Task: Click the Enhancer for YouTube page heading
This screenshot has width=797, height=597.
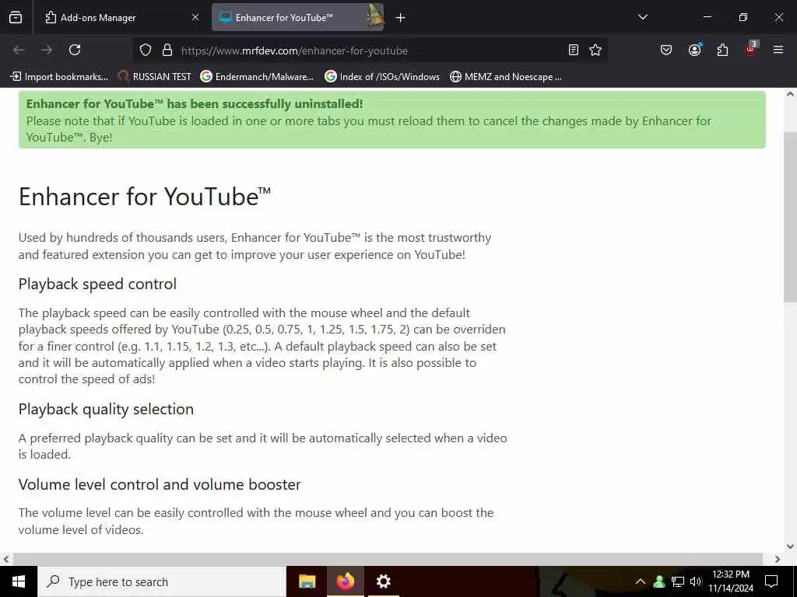Action: (x=145, y=197)
